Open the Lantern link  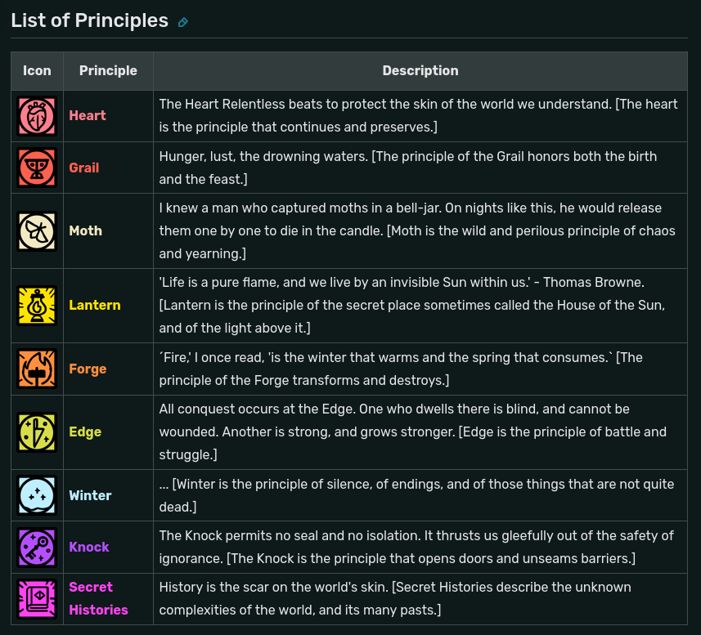(x=95, y=306)
